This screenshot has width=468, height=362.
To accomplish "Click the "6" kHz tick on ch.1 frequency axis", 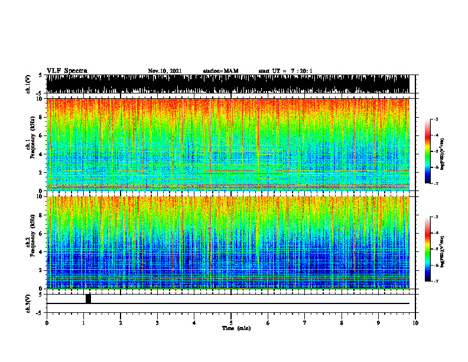I will (41, 135).
